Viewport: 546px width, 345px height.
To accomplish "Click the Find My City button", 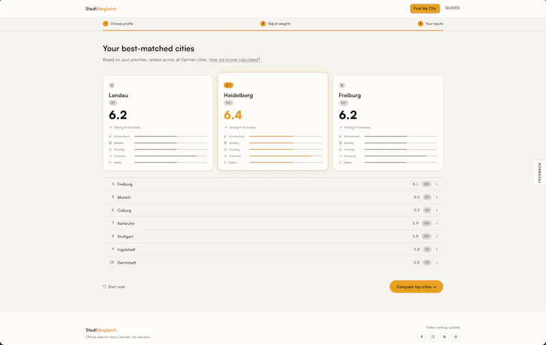I will click(425, 8).
